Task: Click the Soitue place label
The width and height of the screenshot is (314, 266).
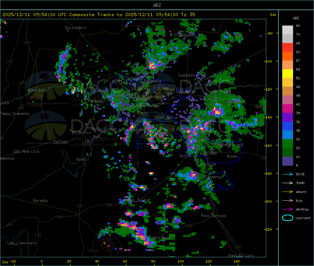Action: 185,156
